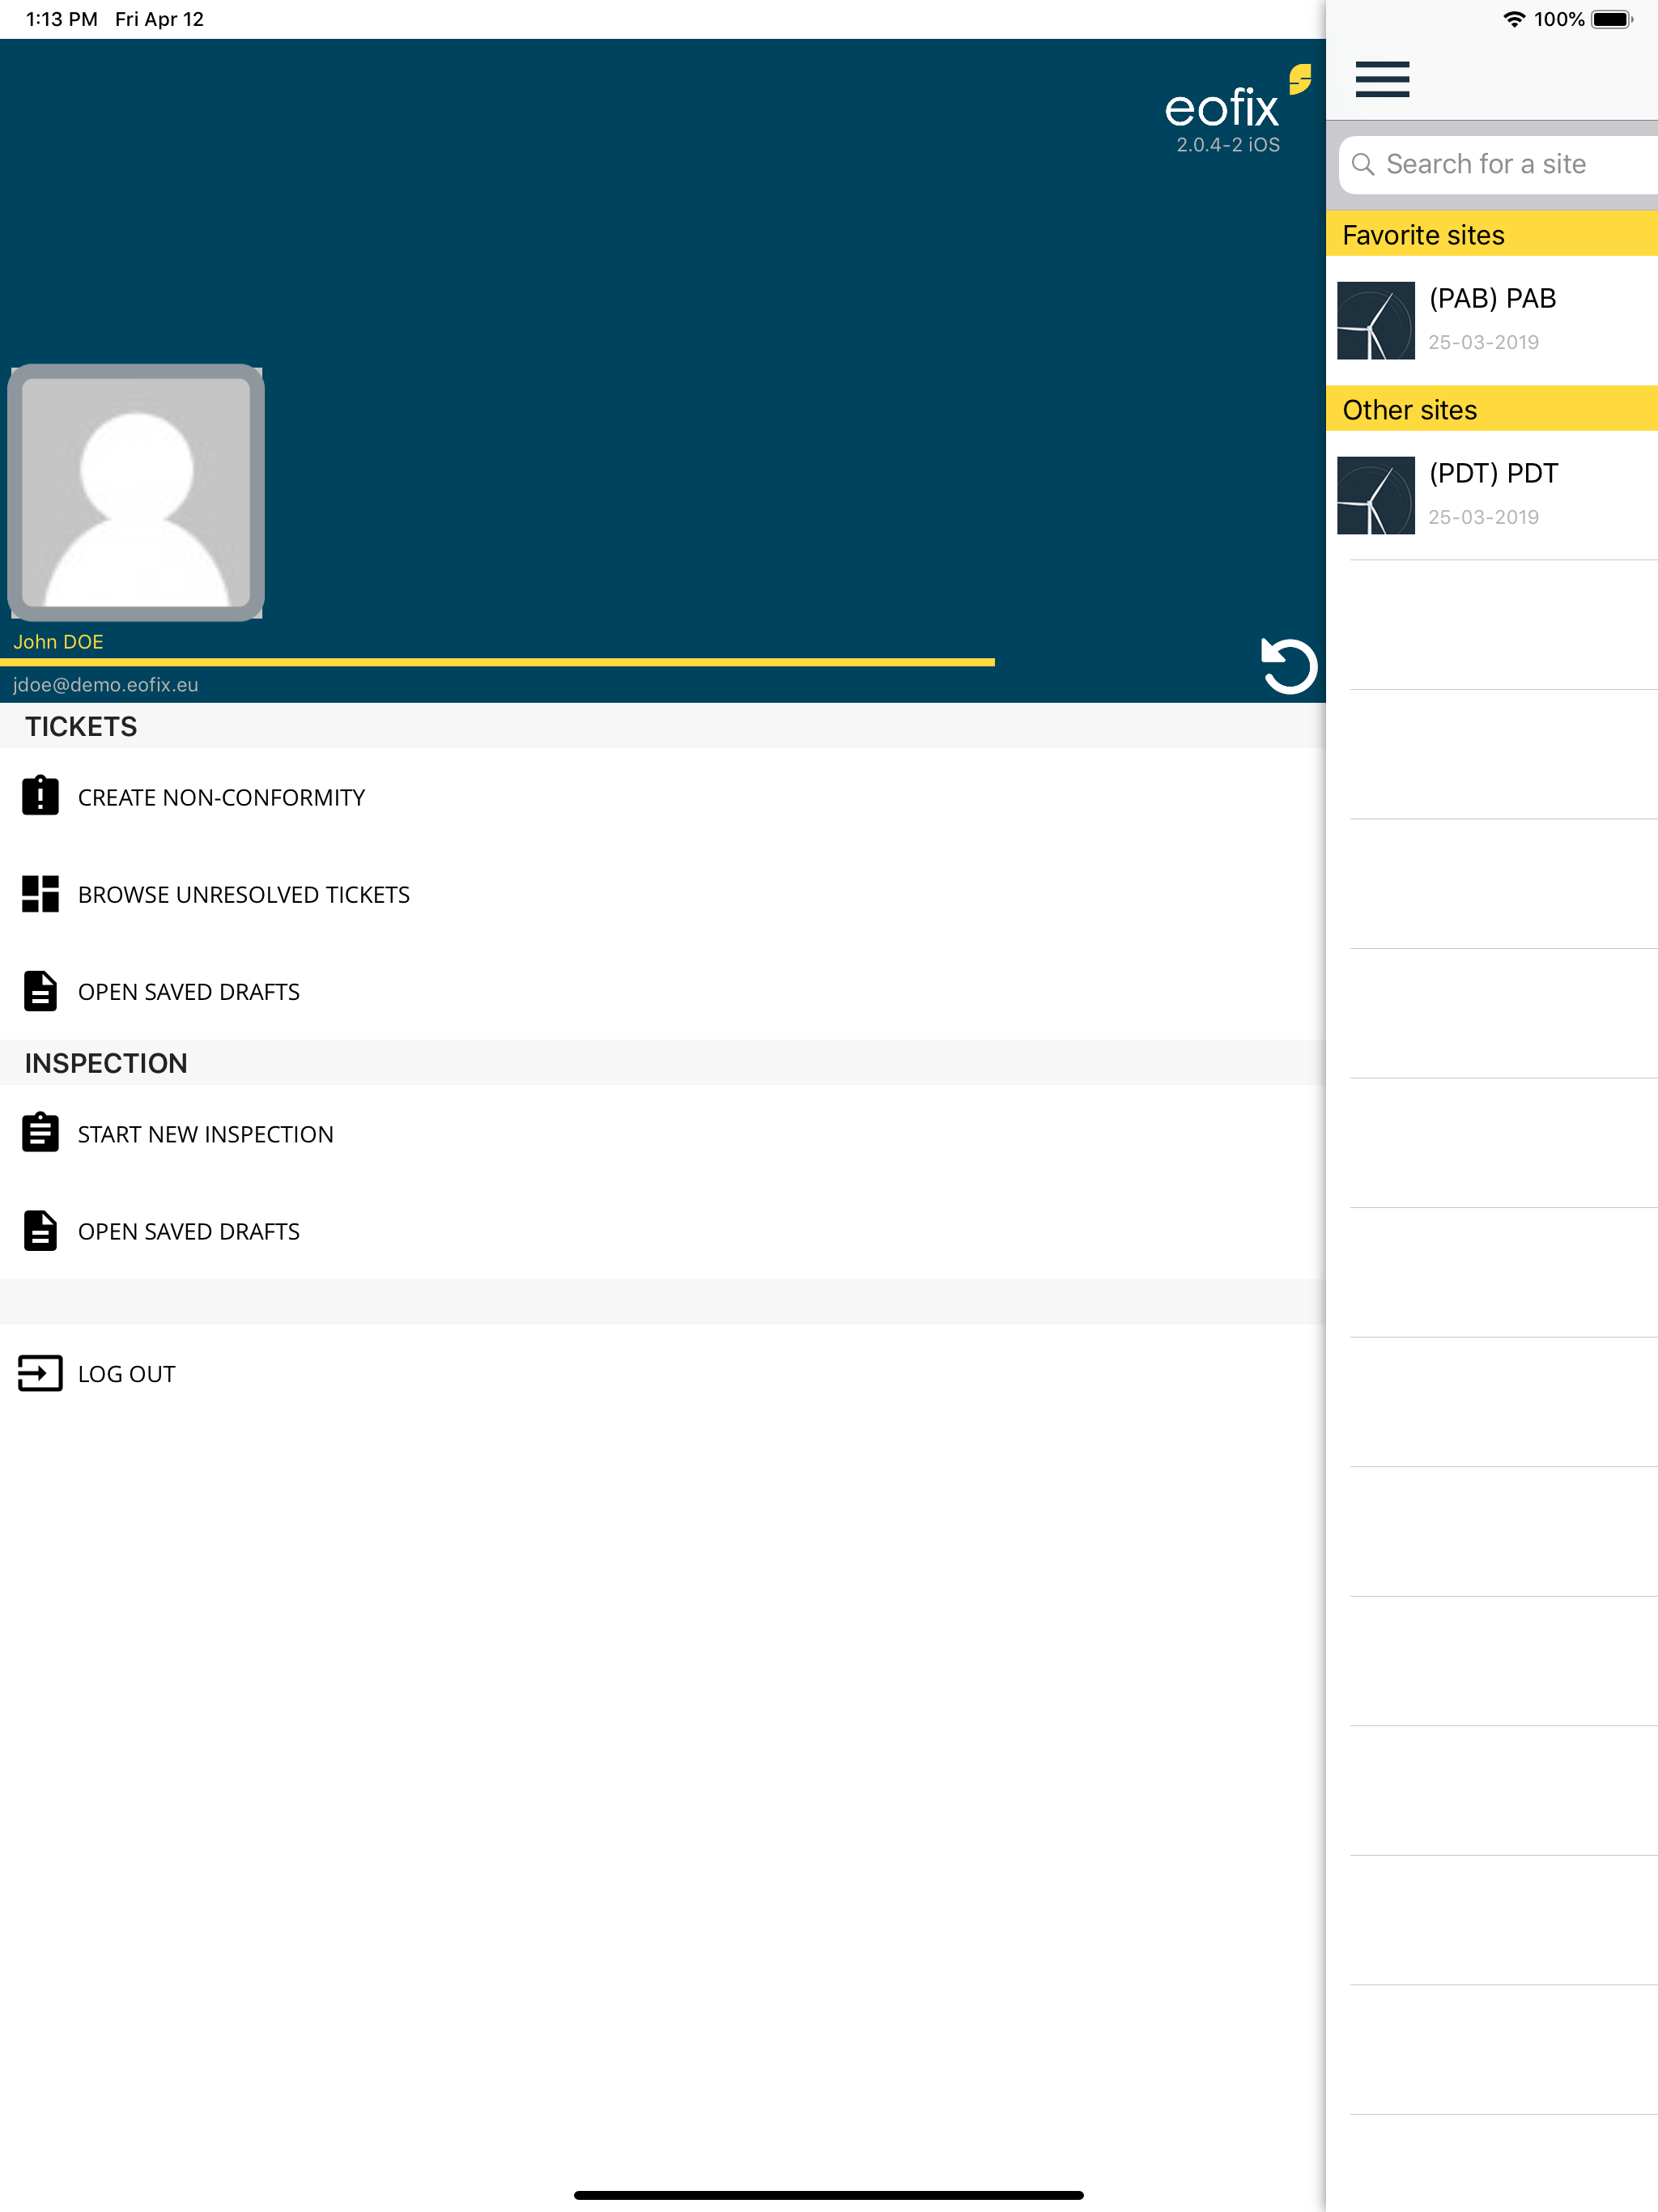Viewport: 1658px width, 2212px height.
Task: Click the Browse Unresolved Tickets grid icon
Action: pos(40,894)
